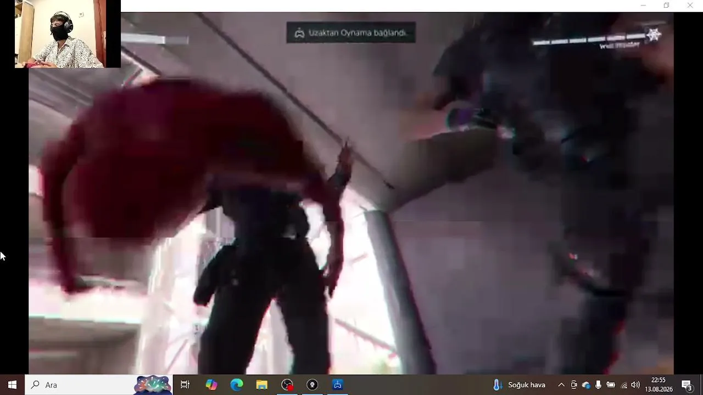This screenshot has width=703, height=395.
Task: Minimize the Remote Play window
Action: 643,5
